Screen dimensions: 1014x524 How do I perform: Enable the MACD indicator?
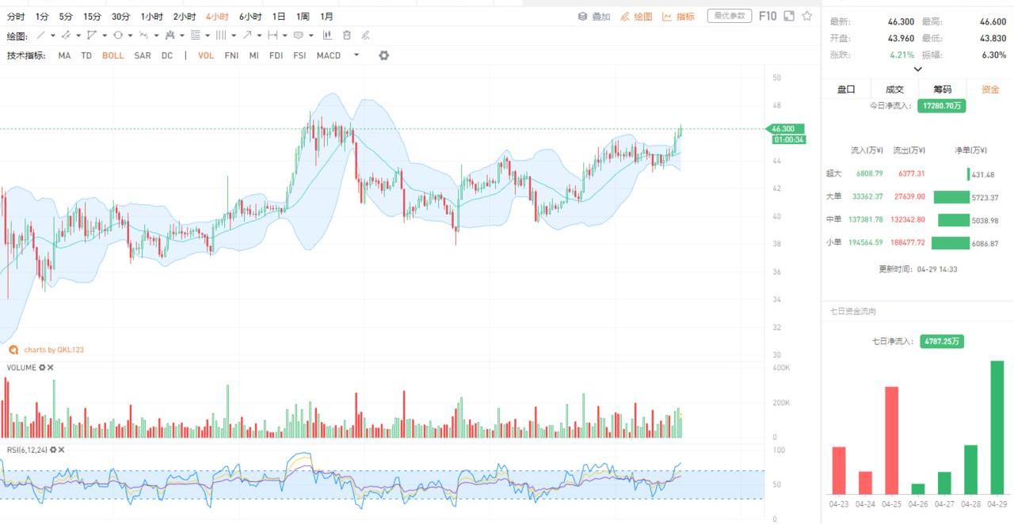(328, 55)
